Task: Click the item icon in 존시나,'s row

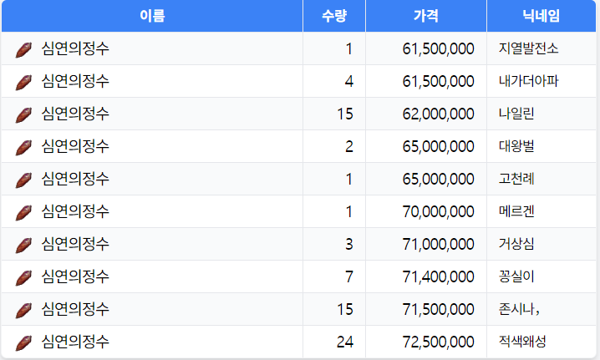Action: pyautogui.click(x=23, y=310)
